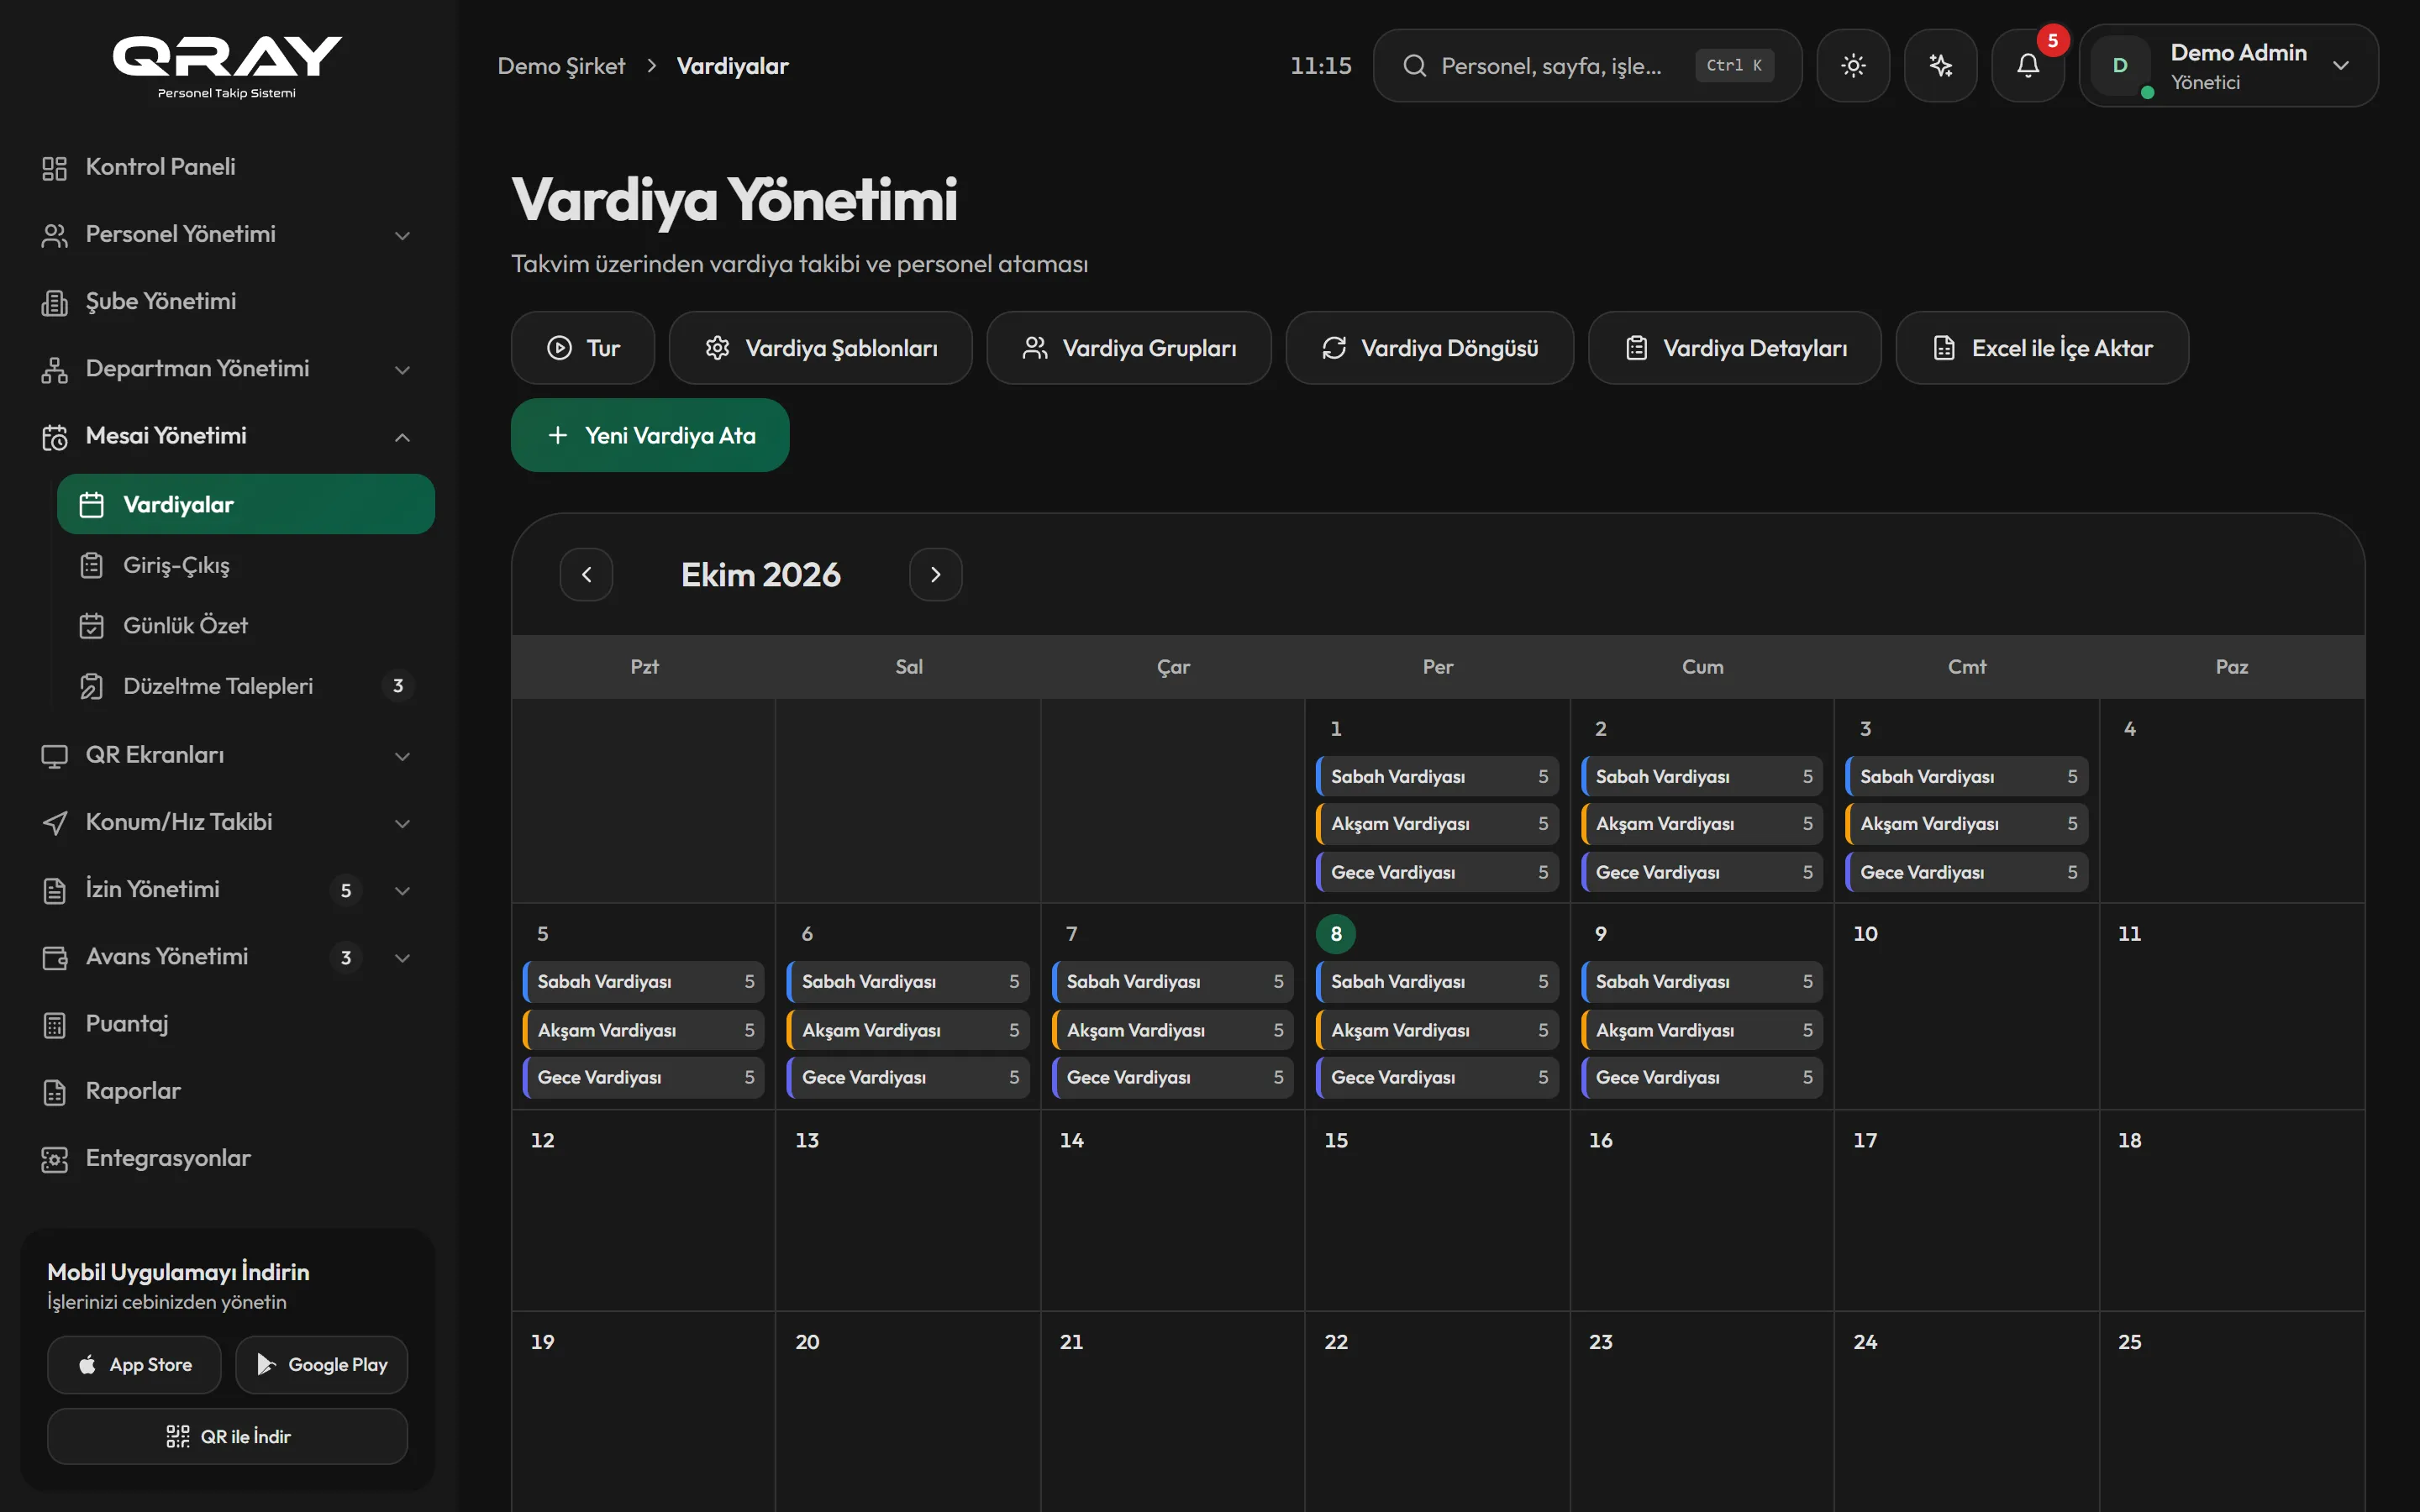Select the Vardiyalar menu item
Image resolution: width=2420 pixels, height=1512 pixels.
tap(246, 504)
